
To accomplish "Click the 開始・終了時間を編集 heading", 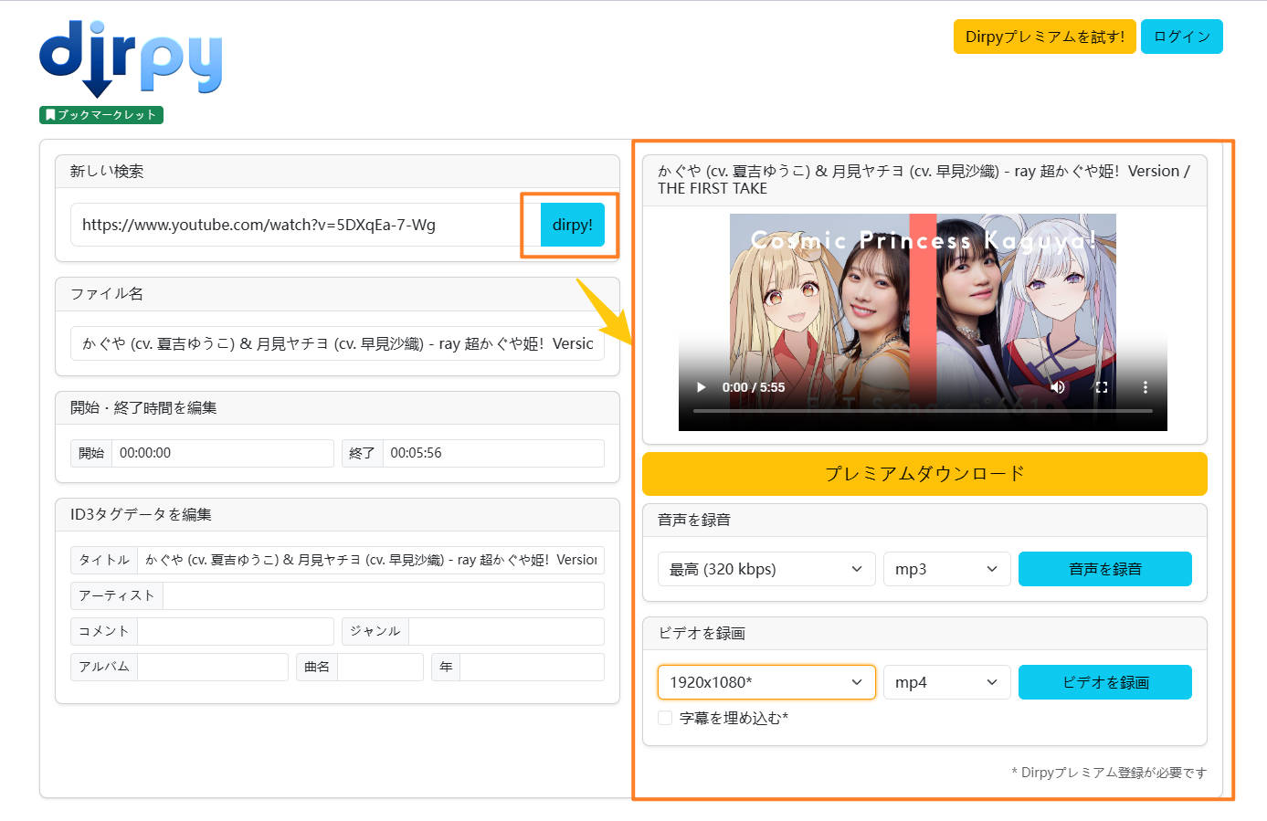I will (x=143, y=408).
